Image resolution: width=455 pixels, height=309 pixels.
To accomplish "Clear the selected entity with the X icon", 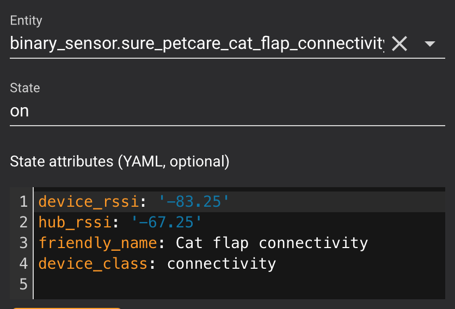I will pos(399,44).
